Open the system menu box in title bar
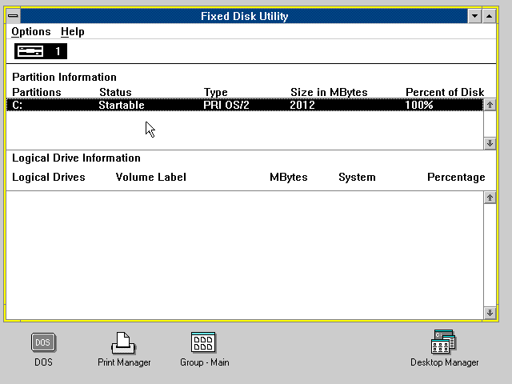This screenshot has height=384, width=512. 14,16
